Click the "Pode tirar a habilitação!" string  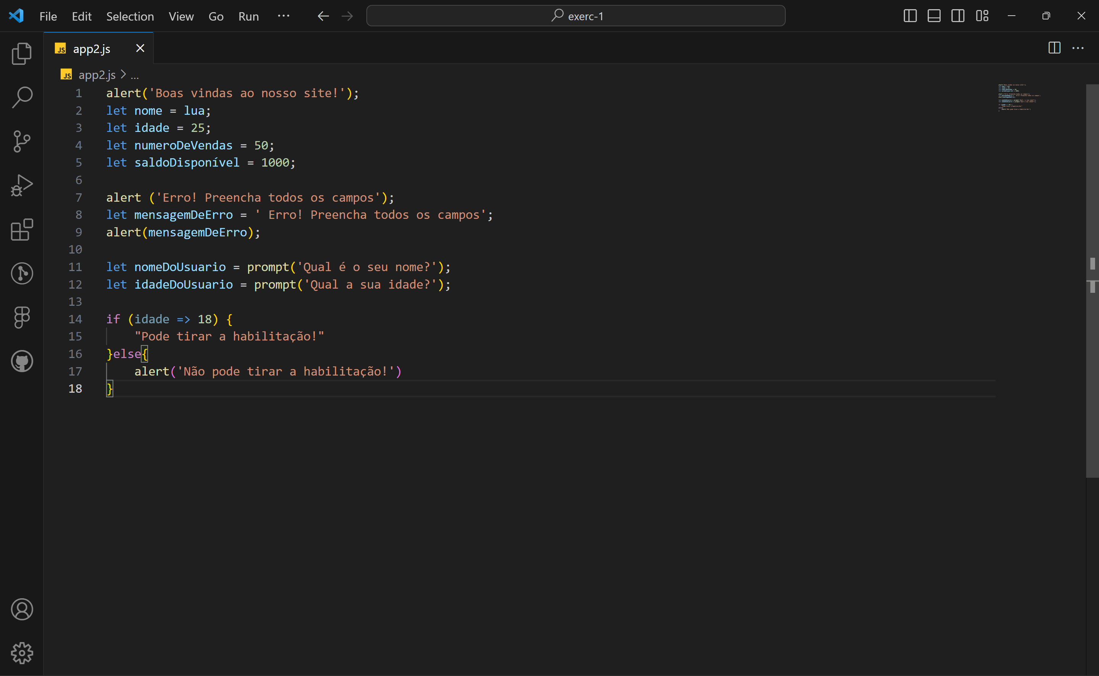pyautogui.click(x=229, y=336)
